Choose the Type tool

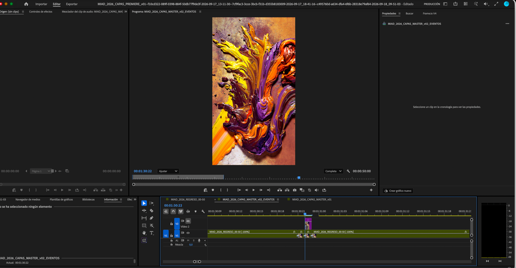point(152,233)
